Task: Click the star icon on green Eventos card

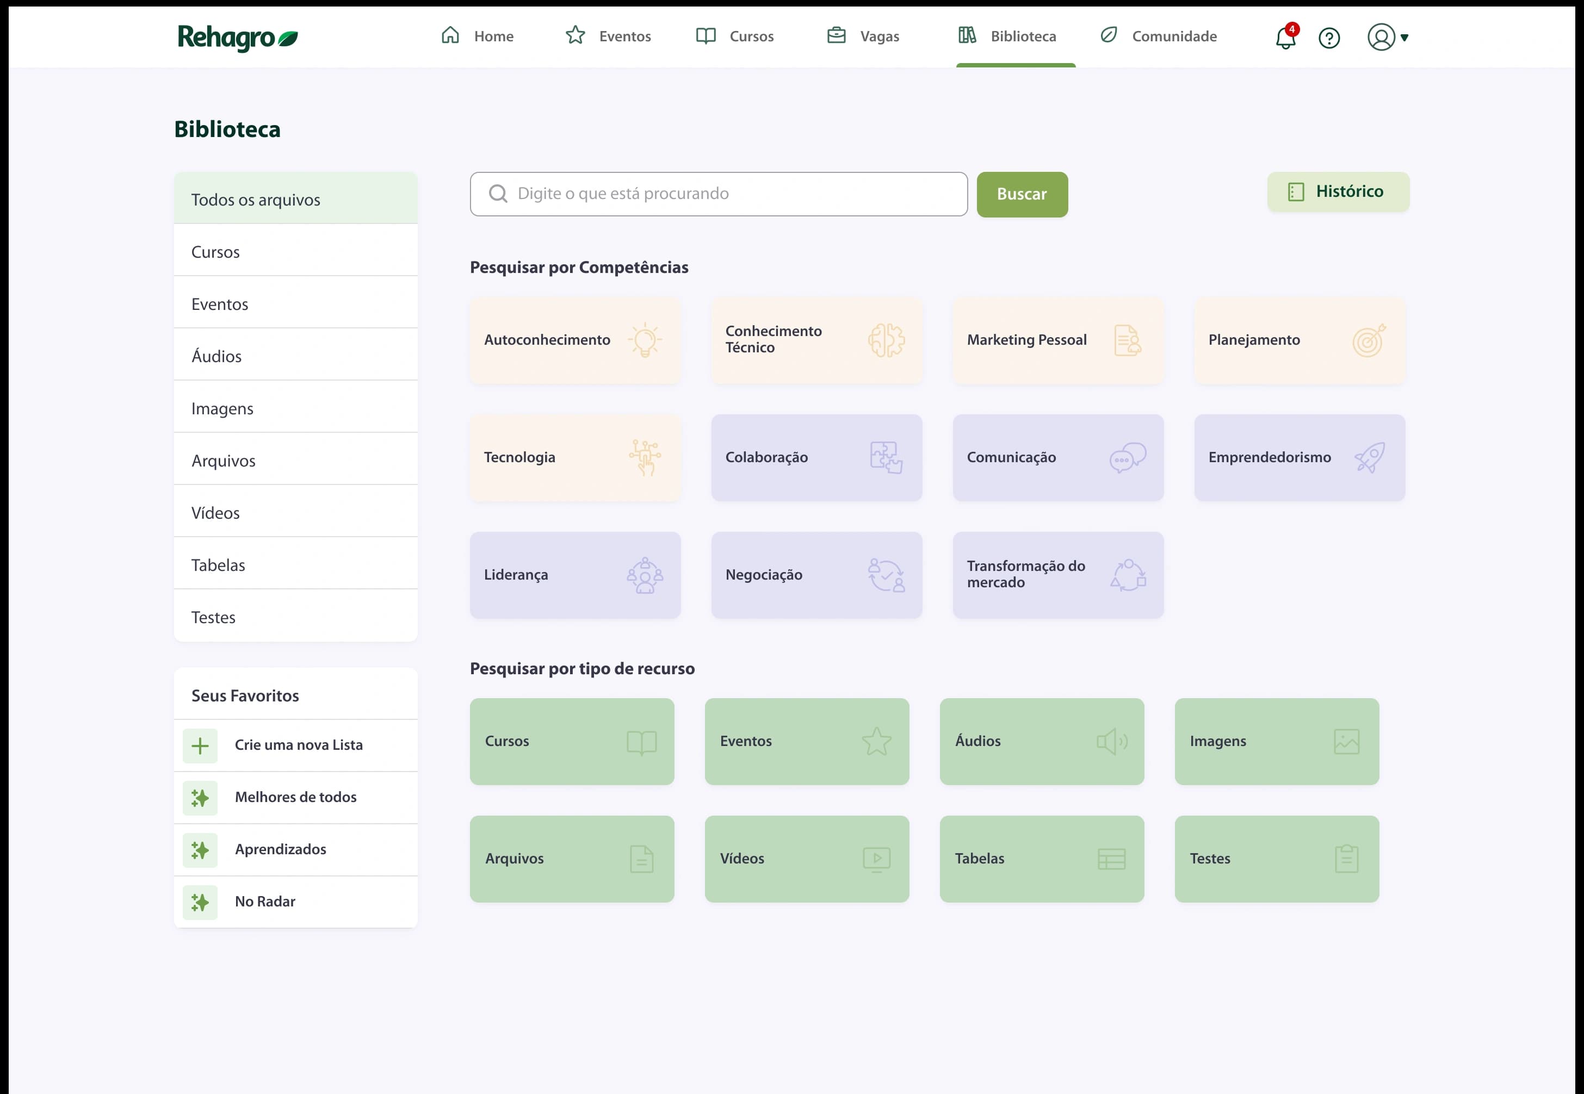Action: pos(876,742)
